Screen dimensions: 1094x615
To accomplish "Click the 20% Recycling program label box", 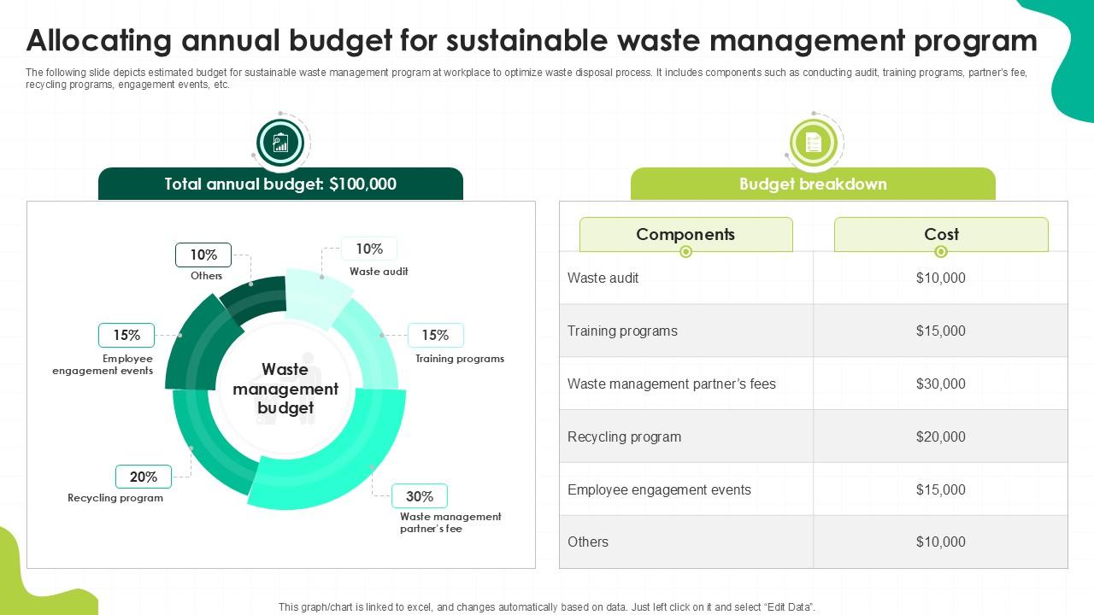I will 144,477.
